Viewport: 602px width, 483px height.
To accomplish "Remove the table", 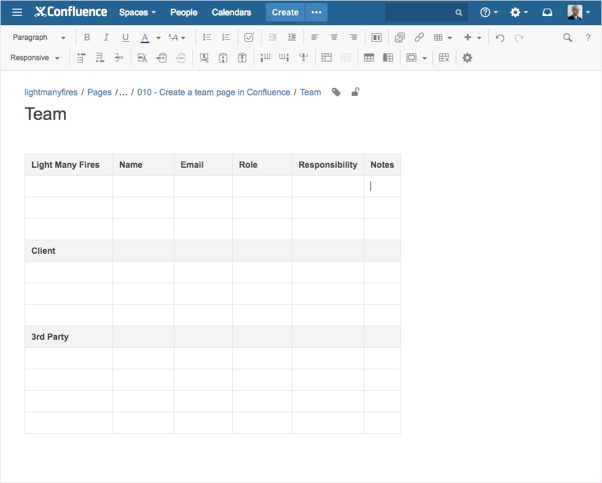I will point(444,58).
